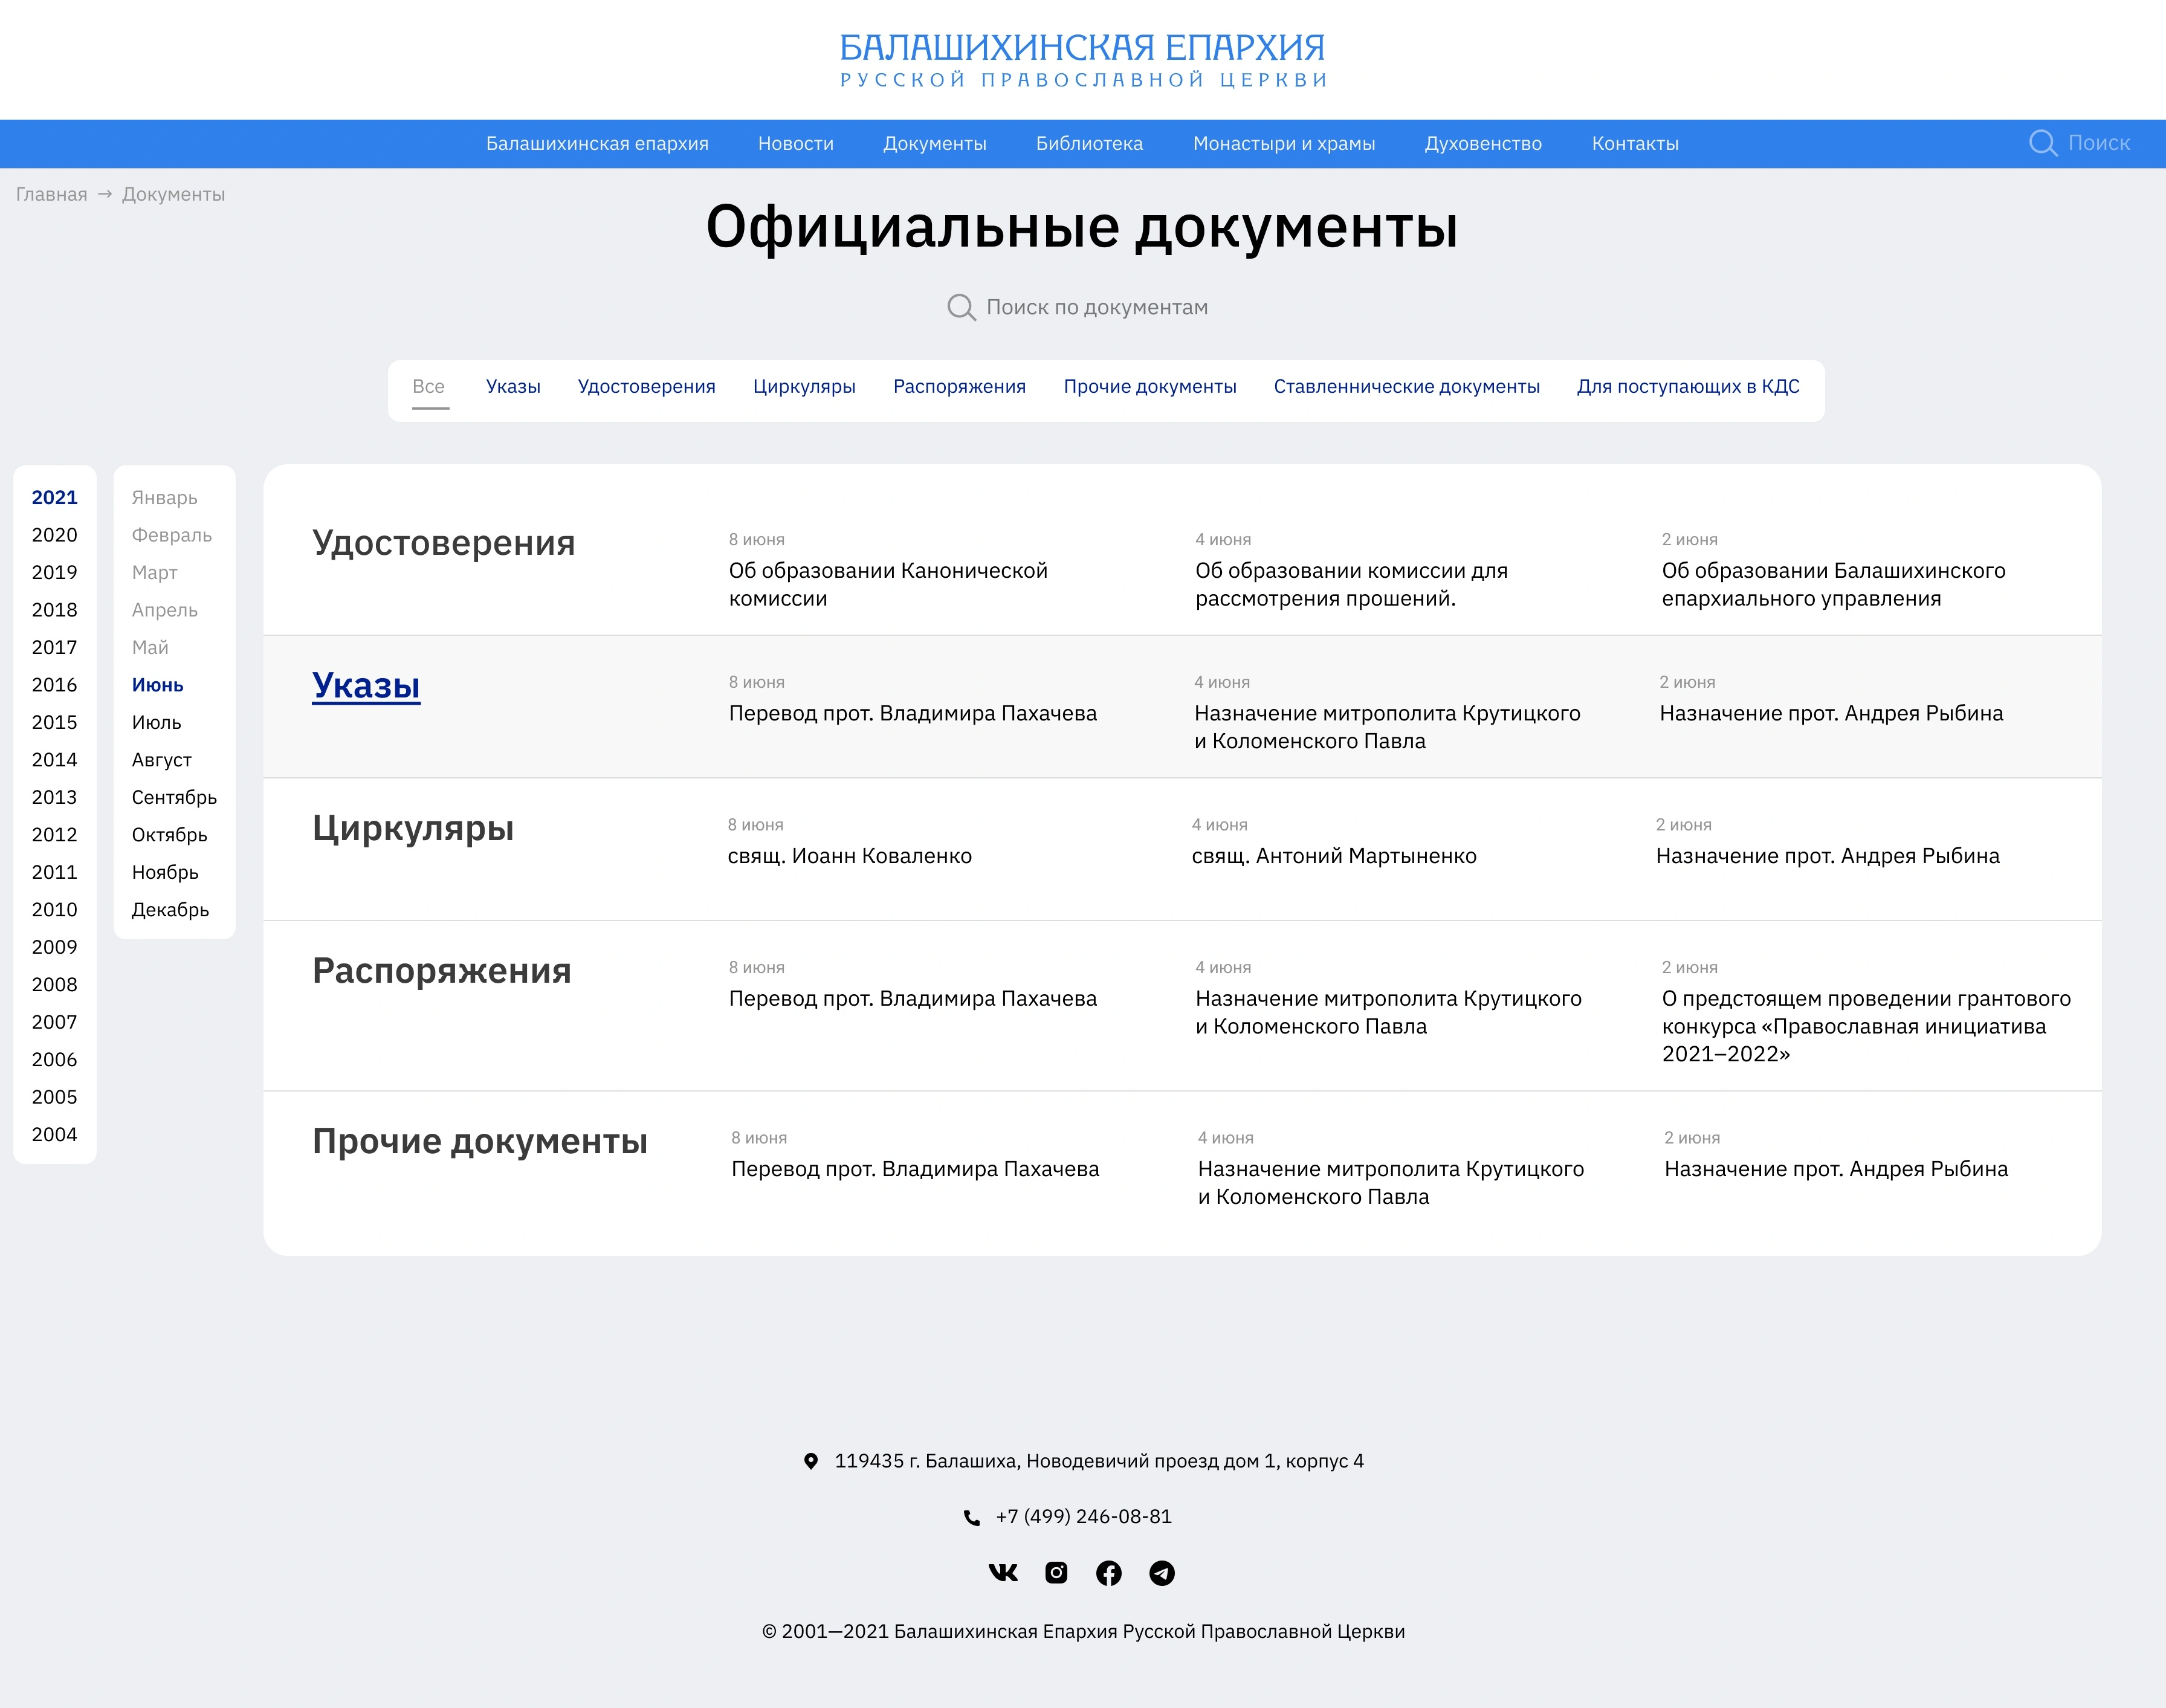The image size is (2166, 1708).
Task: Select the 'Все' filter tab
Action: coord(429,386)
